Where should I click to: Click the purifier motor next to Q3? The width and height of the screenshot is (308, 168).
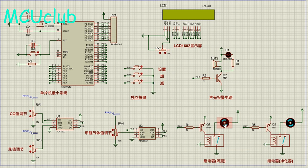point(290,122)
